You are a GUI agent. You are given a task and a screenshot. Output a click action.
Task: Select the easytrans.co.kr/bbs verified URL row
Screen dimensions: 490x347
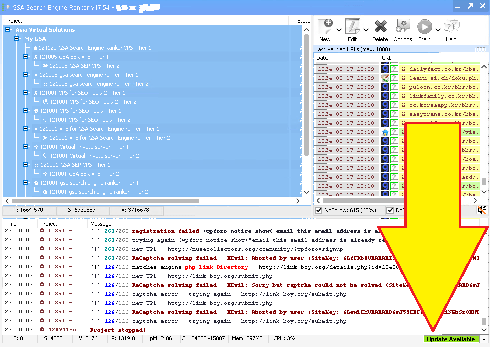point(397,114)
